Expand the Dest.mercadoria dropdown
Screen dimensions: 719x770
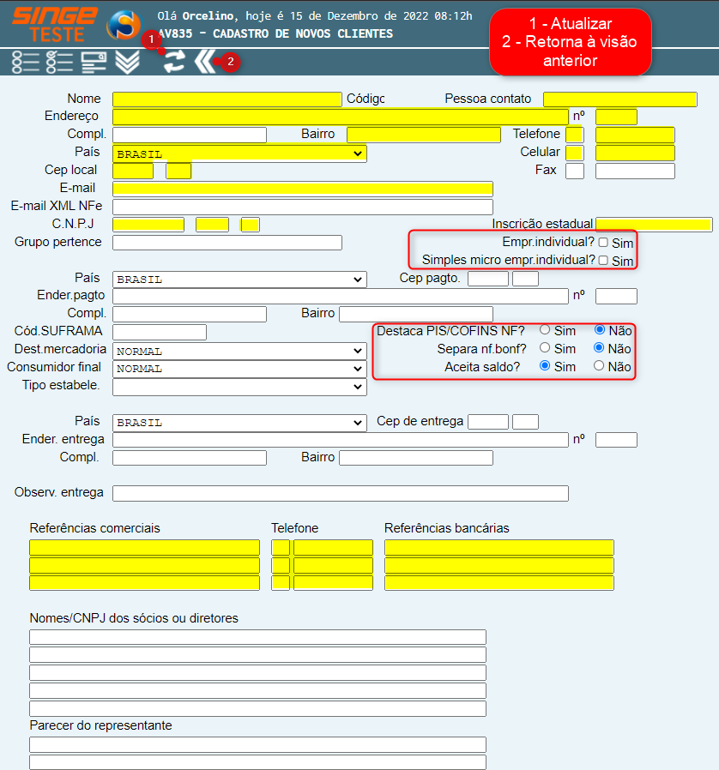[239, 351]
